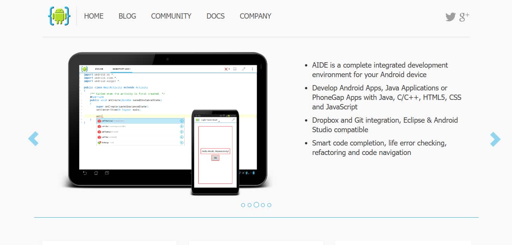Select the fifth carousel dot

pos(269,205)
